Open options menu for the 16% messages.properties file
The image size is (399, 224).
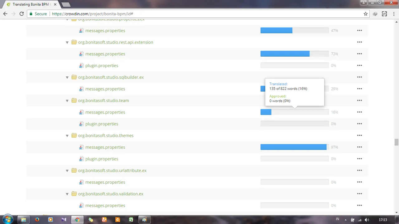359,112
